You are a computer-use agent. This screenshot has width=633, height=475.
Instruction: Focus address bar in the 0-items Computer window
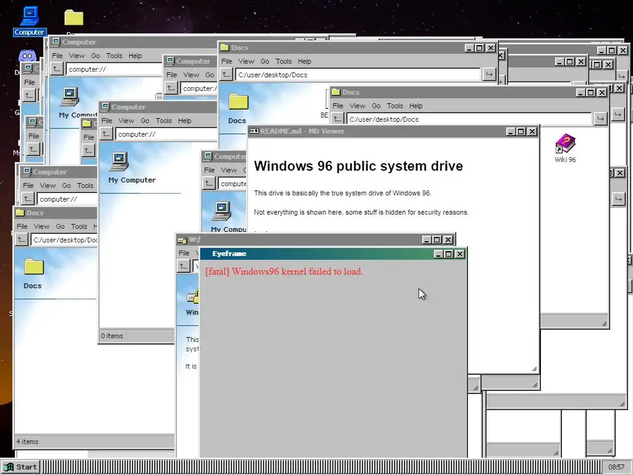point(166,134)
